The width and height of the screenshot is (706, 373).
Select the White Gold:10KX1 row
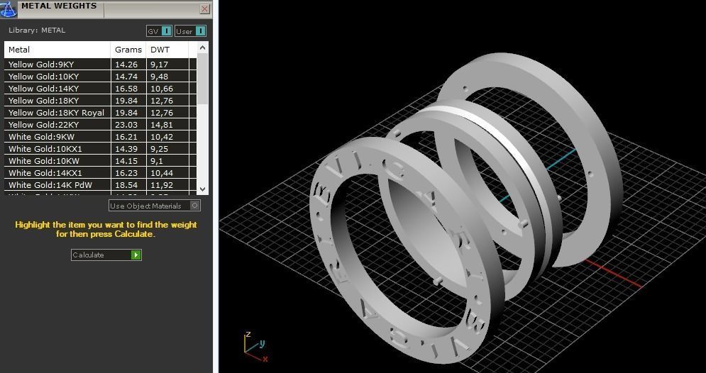(101, 149)
